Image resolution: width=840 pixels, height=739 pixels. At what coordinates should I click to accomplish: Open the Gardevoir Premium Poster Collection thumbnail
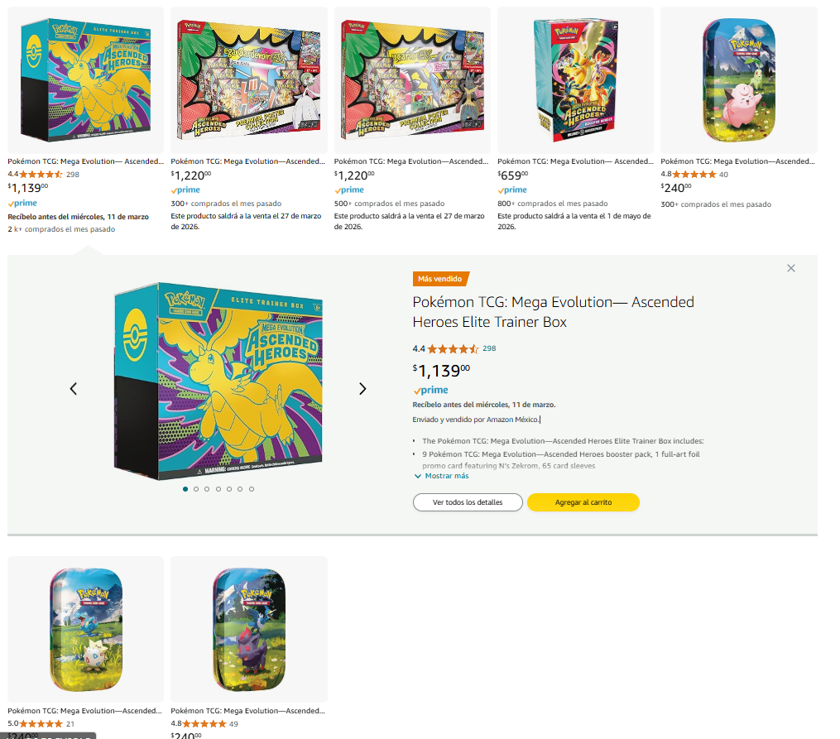[249, 80]
